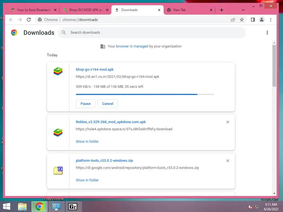Click the browser forward arrow

[x=20, y=20]
